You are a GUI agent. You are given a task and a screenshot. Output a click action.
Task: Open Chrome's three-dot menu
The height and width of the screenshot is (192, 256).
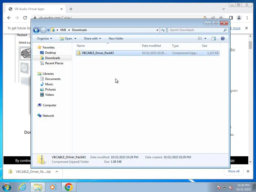click(247, 18)
